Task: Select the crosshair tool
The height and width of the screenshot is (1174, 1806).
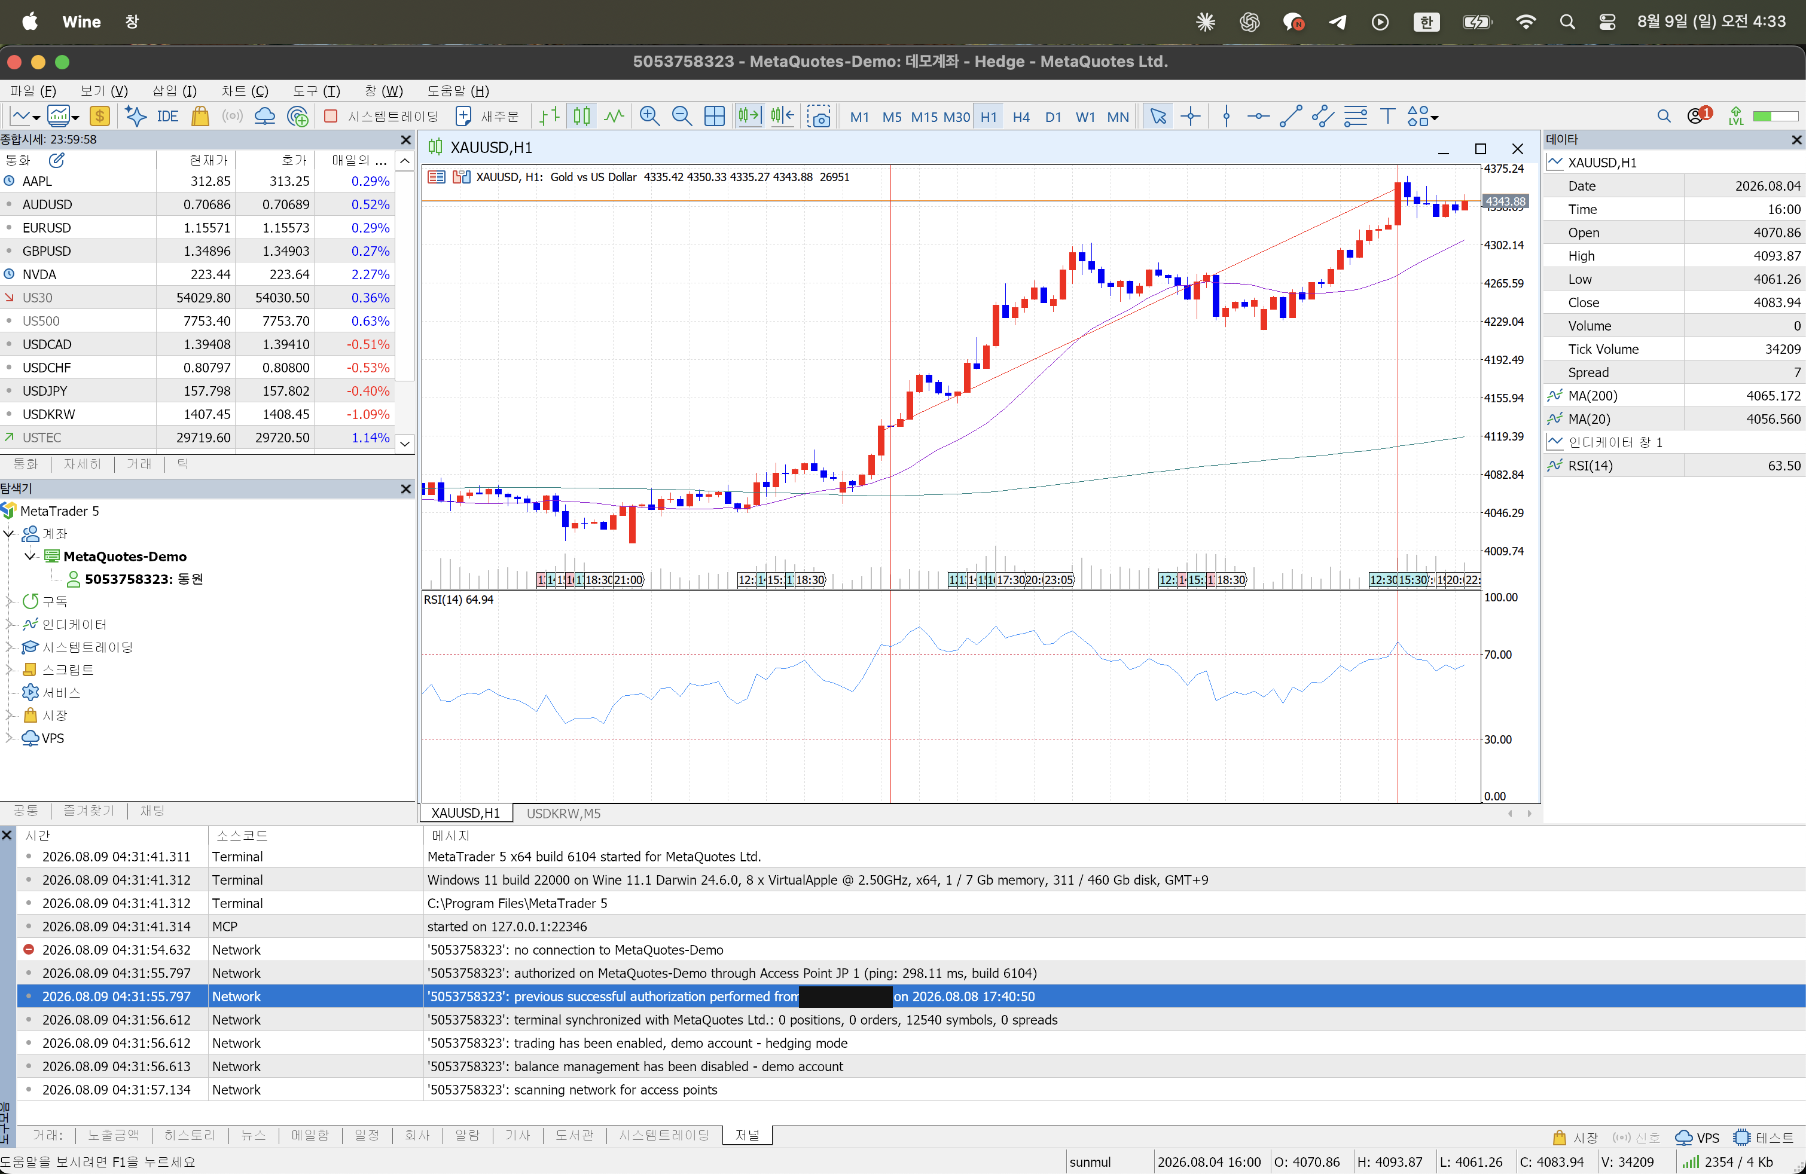Action: point(1191,116)
